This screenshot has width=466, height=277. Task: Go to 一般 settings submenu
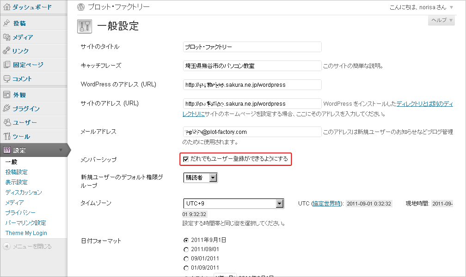(11, 162)
